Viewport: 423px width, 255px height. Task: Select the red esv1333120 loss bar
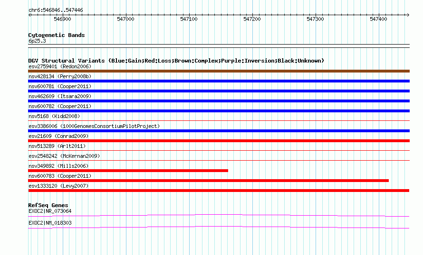219,191
